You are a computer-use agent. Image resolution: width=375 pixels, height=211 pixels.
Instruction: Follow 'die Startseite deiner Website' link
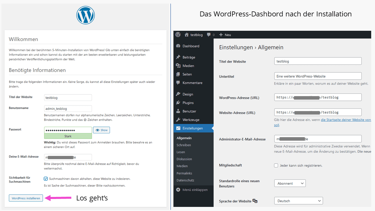[x=346, y=120]
